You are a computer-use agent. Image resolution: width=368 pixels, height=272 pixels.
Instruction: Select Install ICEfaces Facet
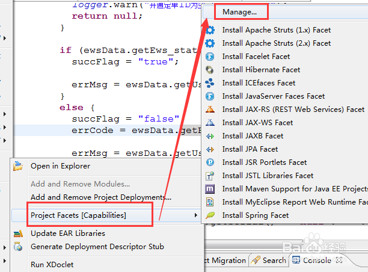coord(259,83)
